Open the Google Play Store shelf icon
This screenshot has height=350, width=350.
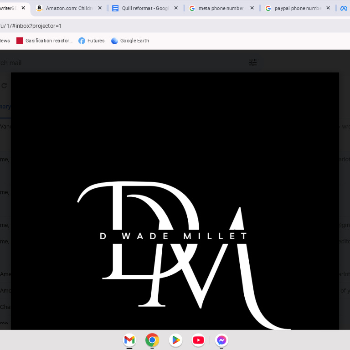pyautogui.click(x=175, y=340)
